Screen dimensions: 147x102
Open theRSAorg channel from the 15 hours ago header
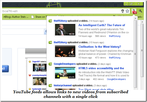(60, 42)
